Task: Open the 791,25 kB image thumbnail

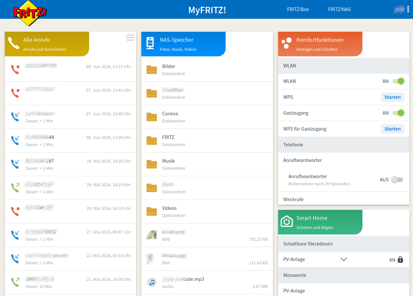Action: [x=152, y=235]
